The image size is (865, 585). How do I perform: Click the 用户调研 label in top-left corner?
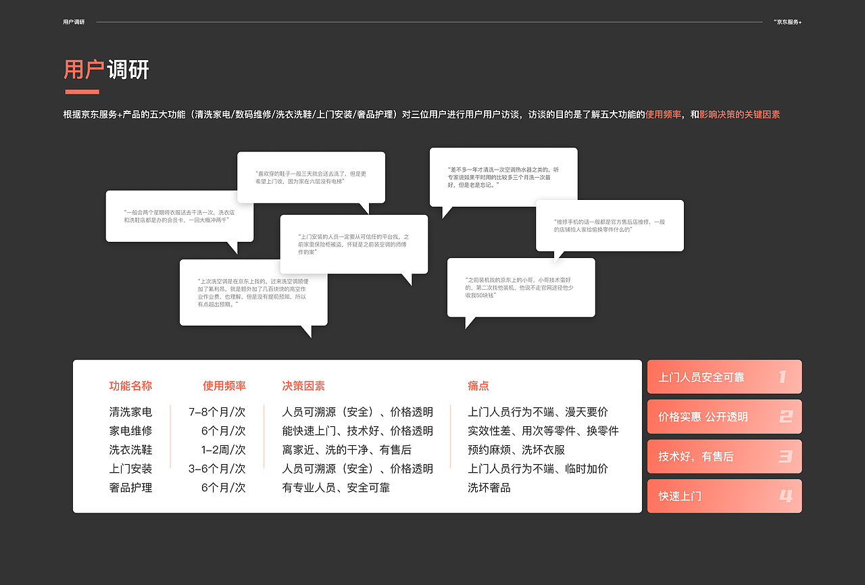(x=72, y=21)
